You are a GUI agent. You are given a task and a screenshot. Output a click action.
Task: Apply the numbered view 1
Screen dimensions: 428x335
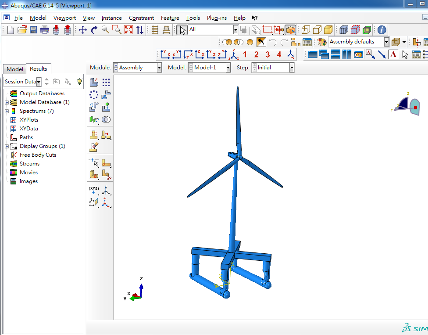pyautogui.click(x=245, y=54)
